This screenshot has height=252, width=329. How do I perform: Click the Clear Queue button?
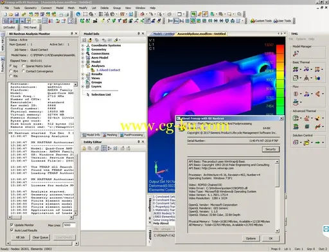[40, 237]
